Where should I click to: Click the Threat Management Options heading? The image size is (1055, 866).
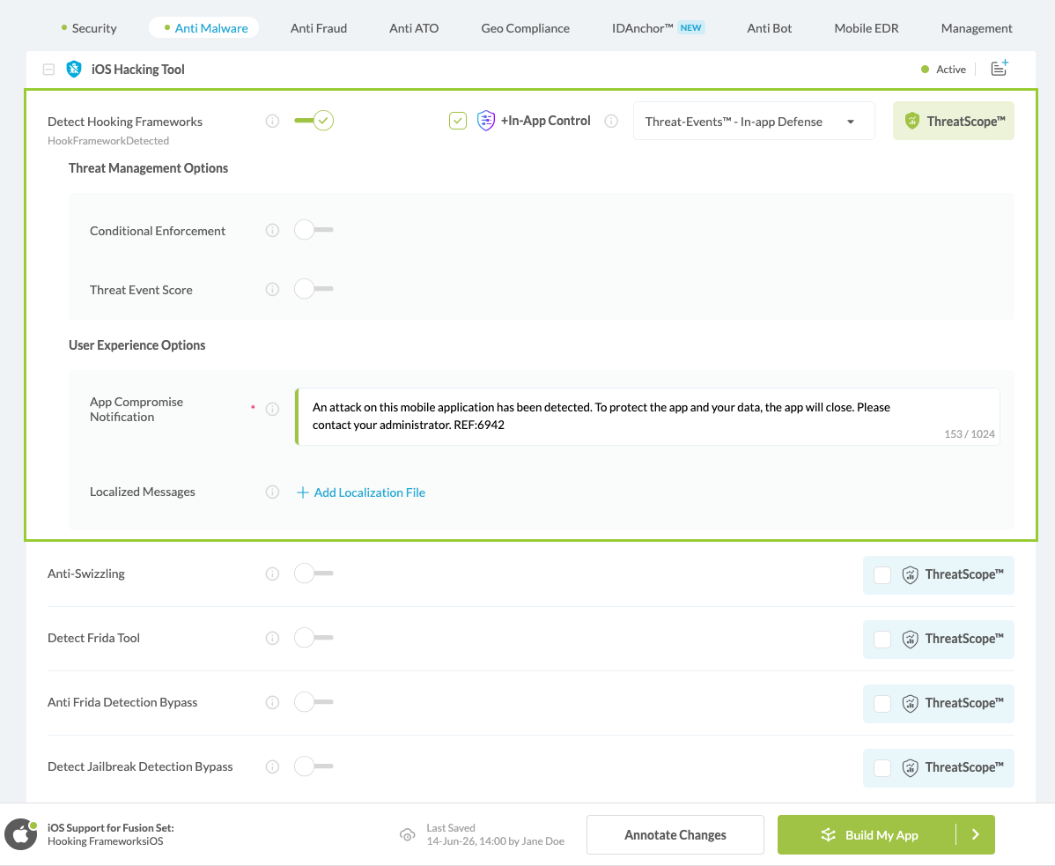[148, 168]
